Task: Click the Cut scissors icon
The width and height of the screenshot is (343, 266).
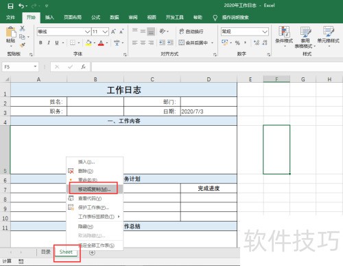Action: click(x=22, y=29)
